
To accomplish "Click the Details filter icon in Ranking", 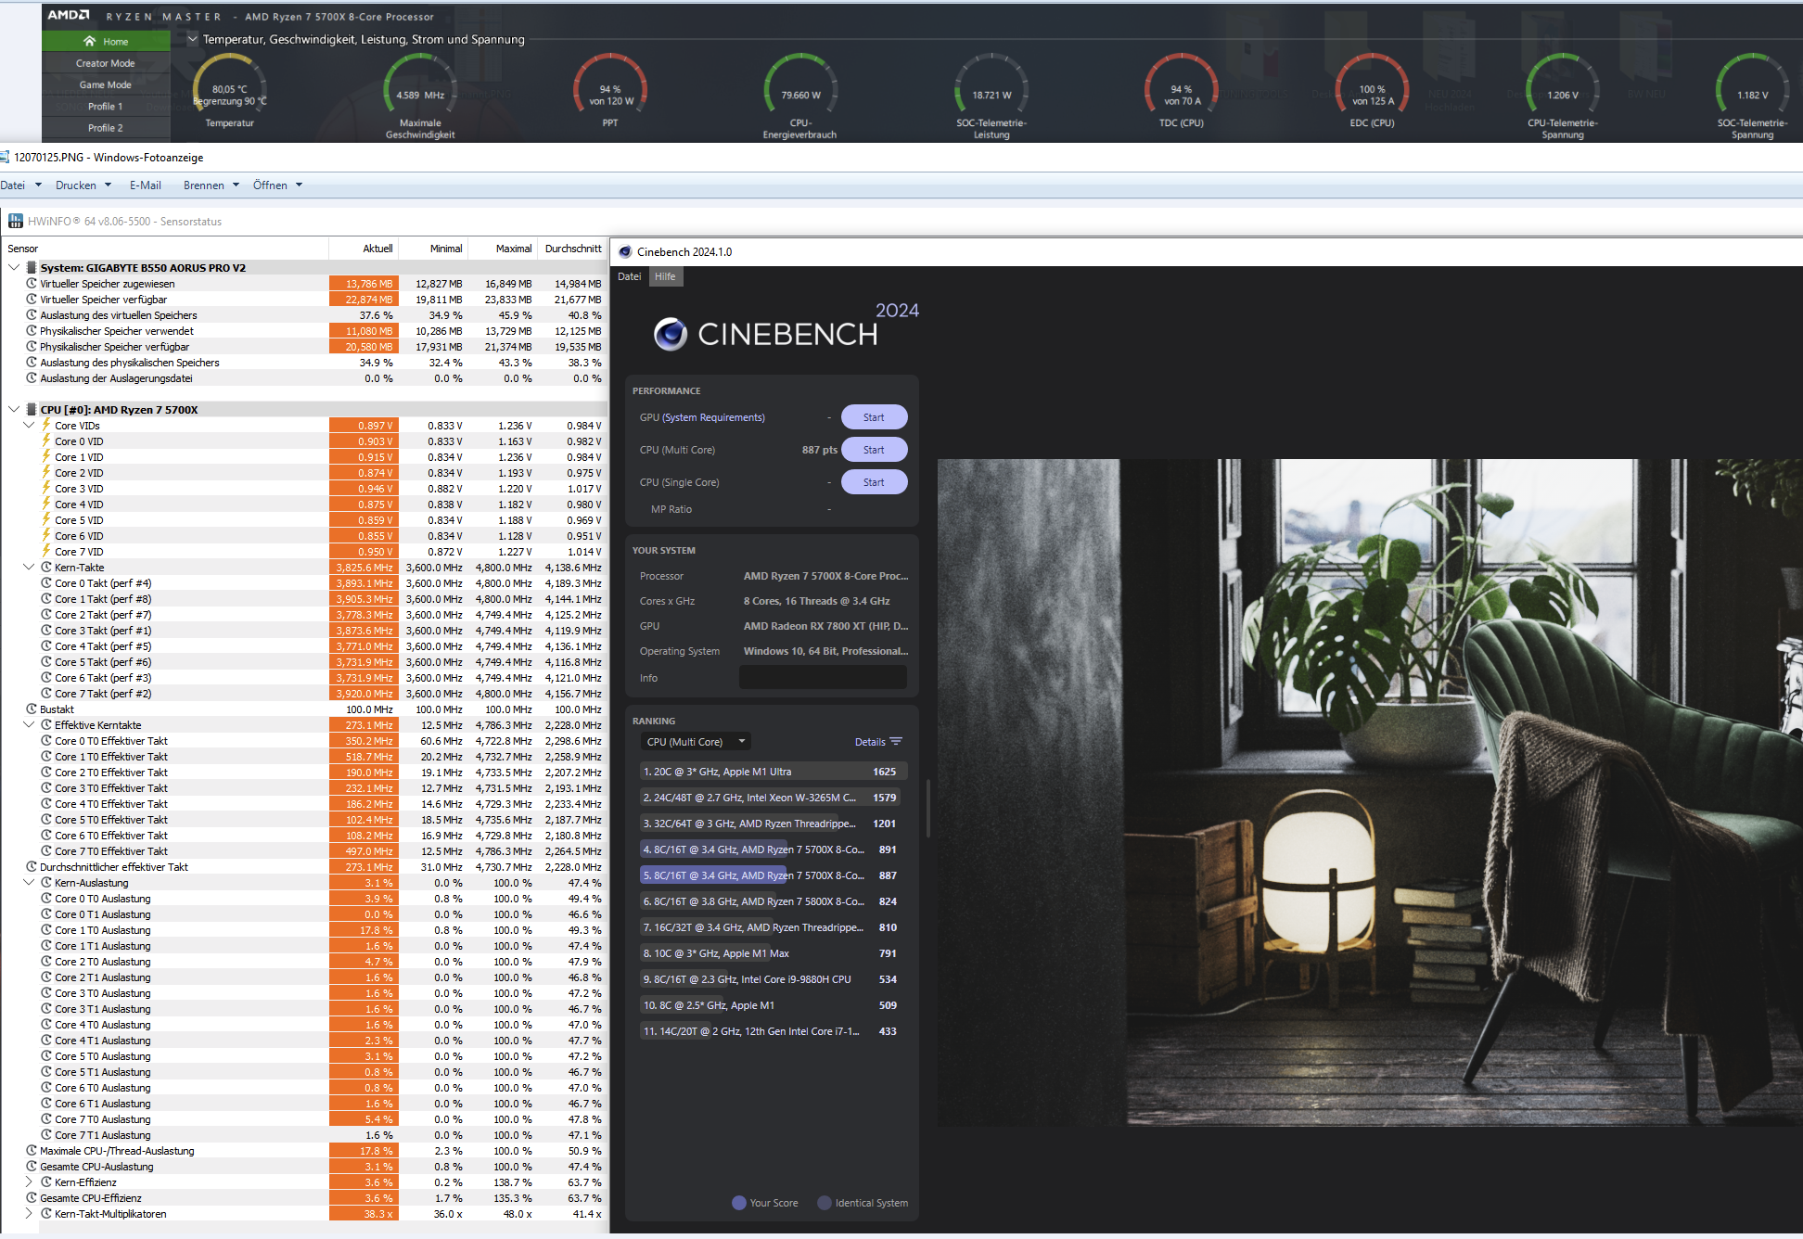I will click(x=896, y=741).
